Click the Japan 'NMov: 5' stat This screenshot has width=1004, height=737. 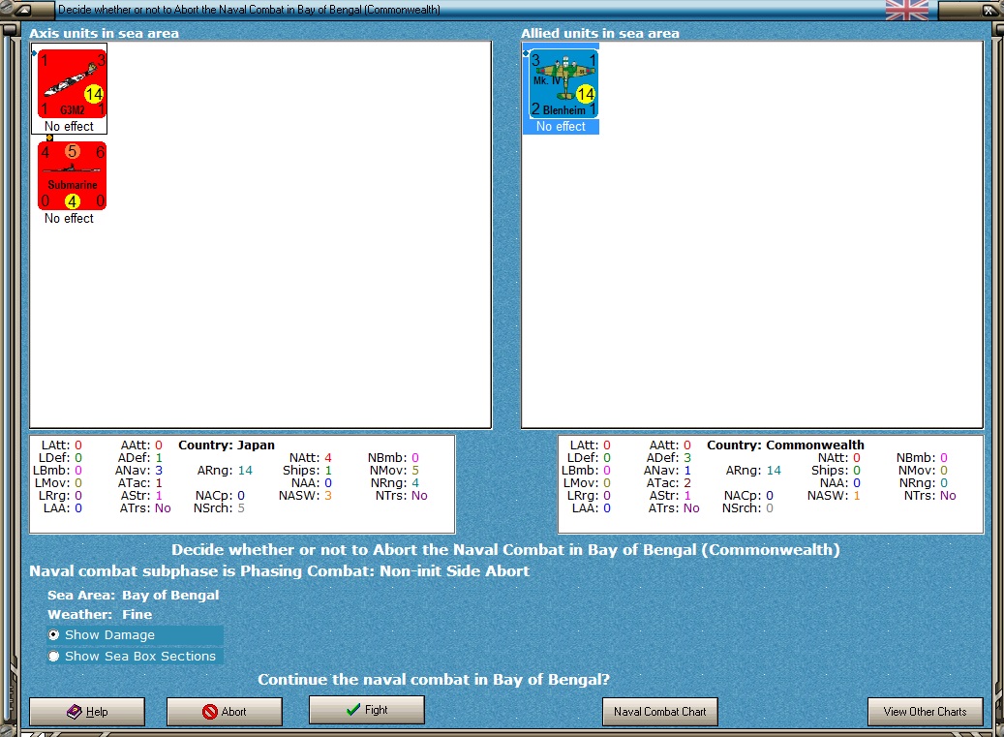(394, 471)
